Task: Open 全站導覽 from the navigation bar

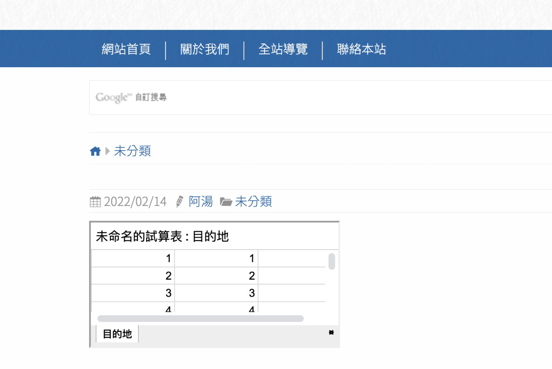Action: click(284, 49)
